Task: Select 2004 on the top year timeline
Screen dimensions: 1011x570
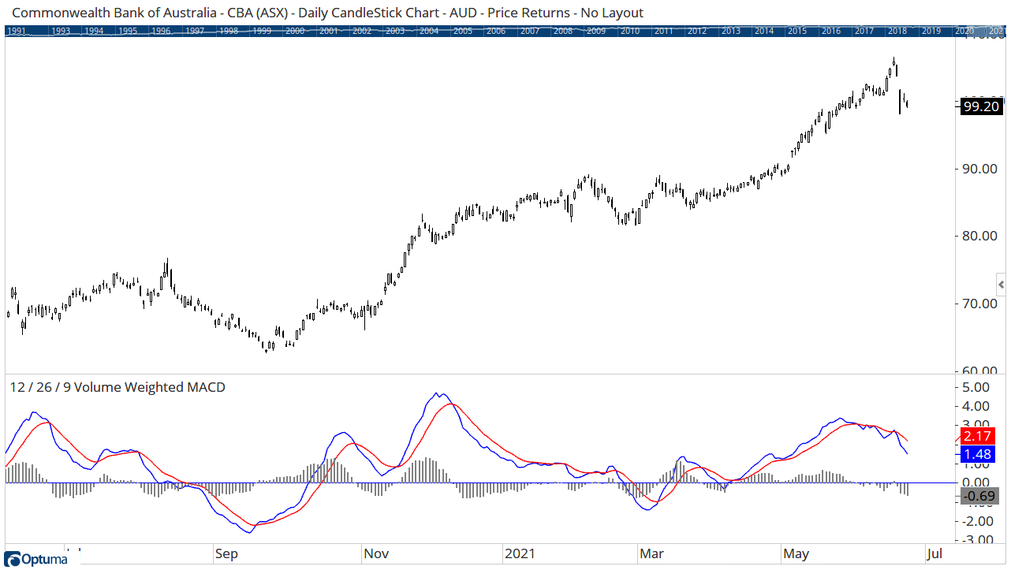Action: 429,31
